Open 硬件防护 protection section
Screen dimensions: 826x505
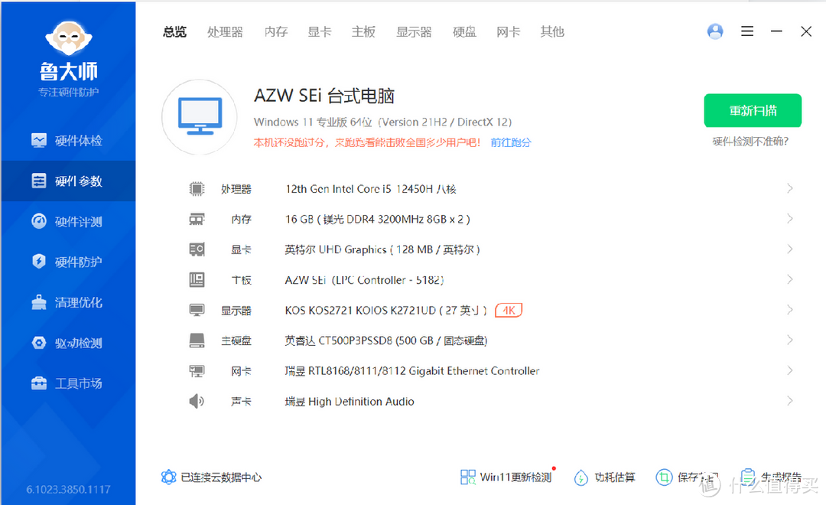[x=67, y=262]
